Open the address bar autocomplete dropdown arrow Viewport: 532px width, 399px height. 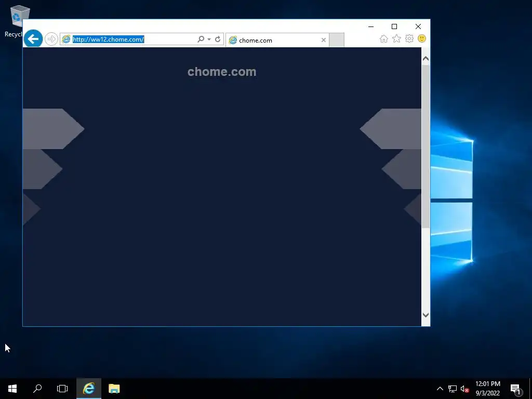tap(209, 39)
